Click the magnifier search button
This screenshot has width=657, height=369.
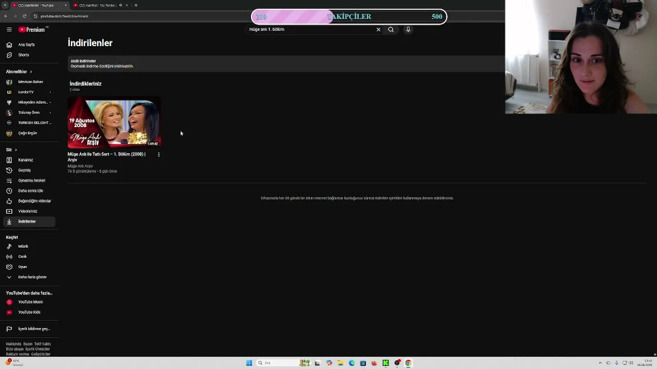point(391,29)
